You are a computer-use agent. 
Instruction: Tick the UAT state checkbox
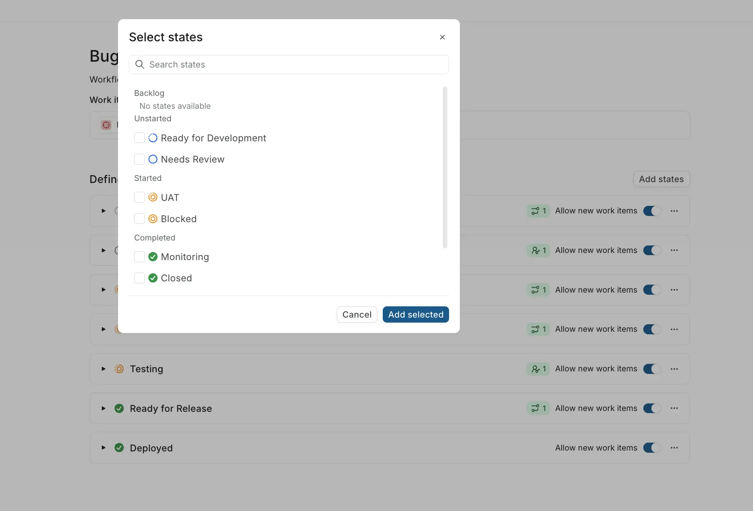[140, 197]
